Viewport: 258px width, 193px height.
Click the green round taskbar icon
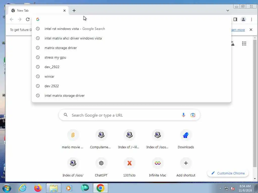point(85,188)
